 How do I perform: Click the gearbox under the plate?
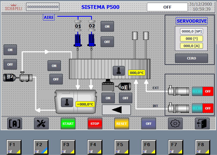[x=108, y=85]
